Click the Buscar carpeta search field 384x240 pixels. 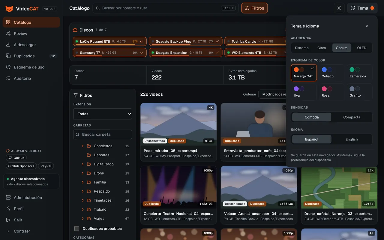click(x=103, y=134)
